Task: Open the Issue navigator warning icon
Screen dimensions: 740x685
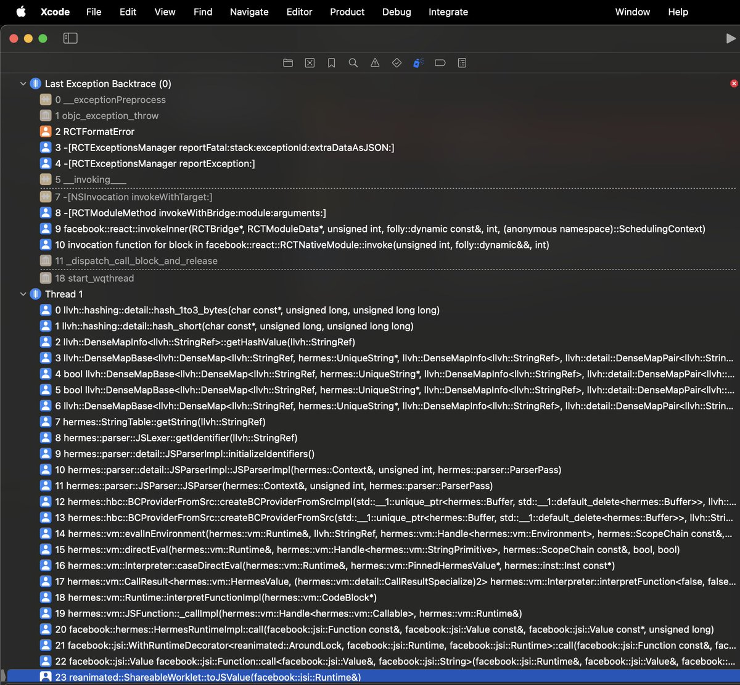Action: click(375, 63)
